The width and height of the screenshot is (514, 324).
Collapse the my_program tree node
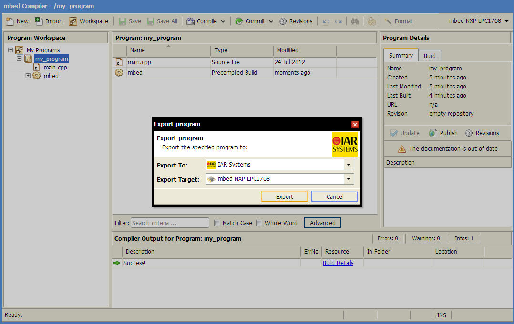pyautogui.click(x=20, y=59)
